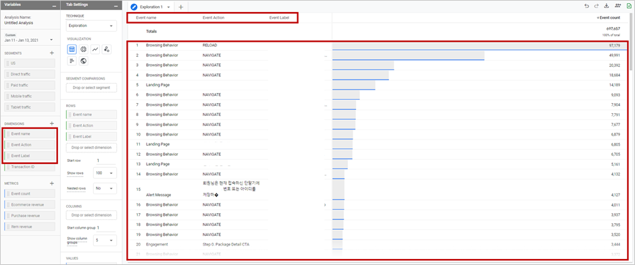Grab the US segment drag handle

[7, 63]
